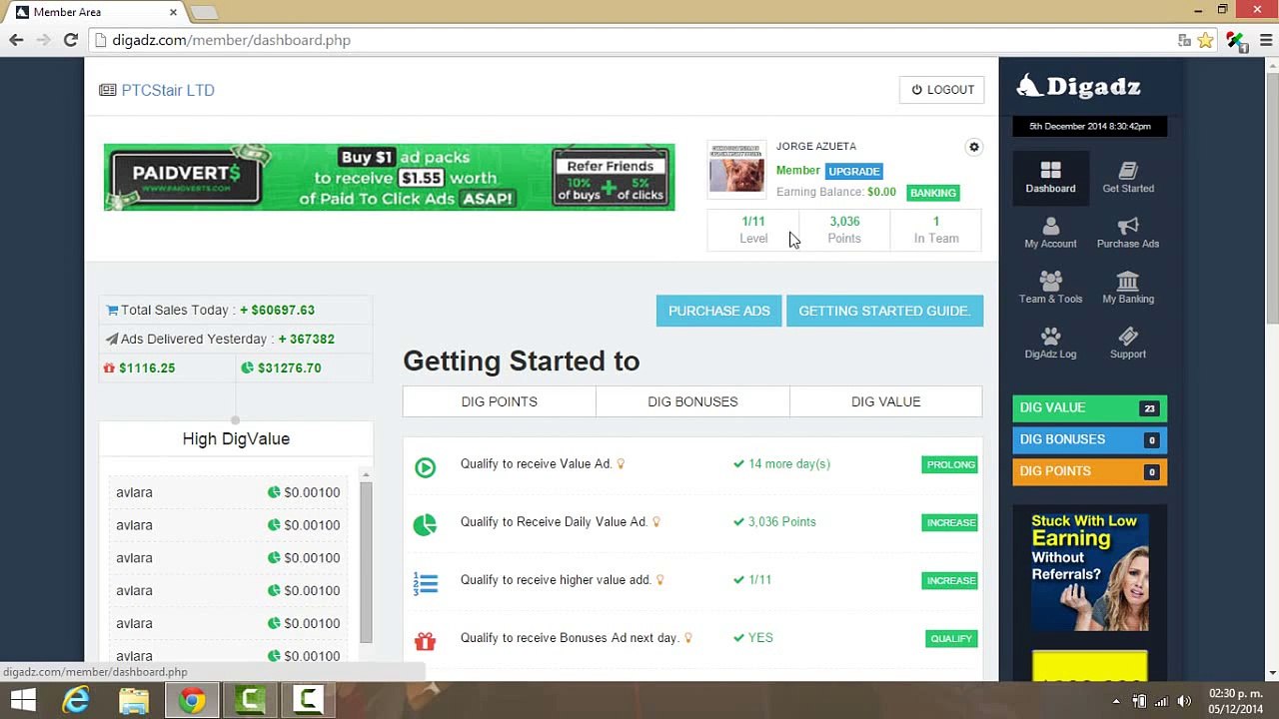
Task: Click the 14 more day(s) status text
Action: [789, 464]
